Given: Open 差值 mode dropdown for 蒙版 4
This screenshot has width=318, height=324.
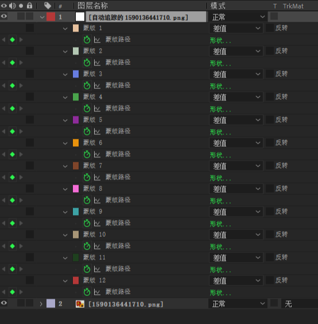Looking at the screenshot, I should point(236,97).
